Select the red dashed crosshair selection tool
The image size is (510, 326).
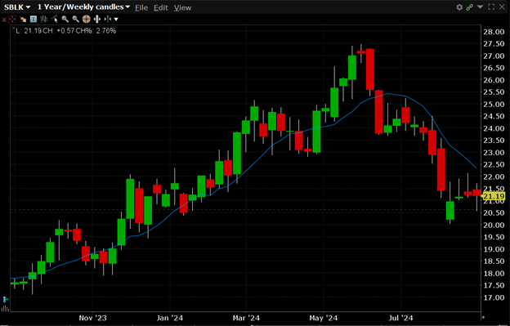[12, 19]
